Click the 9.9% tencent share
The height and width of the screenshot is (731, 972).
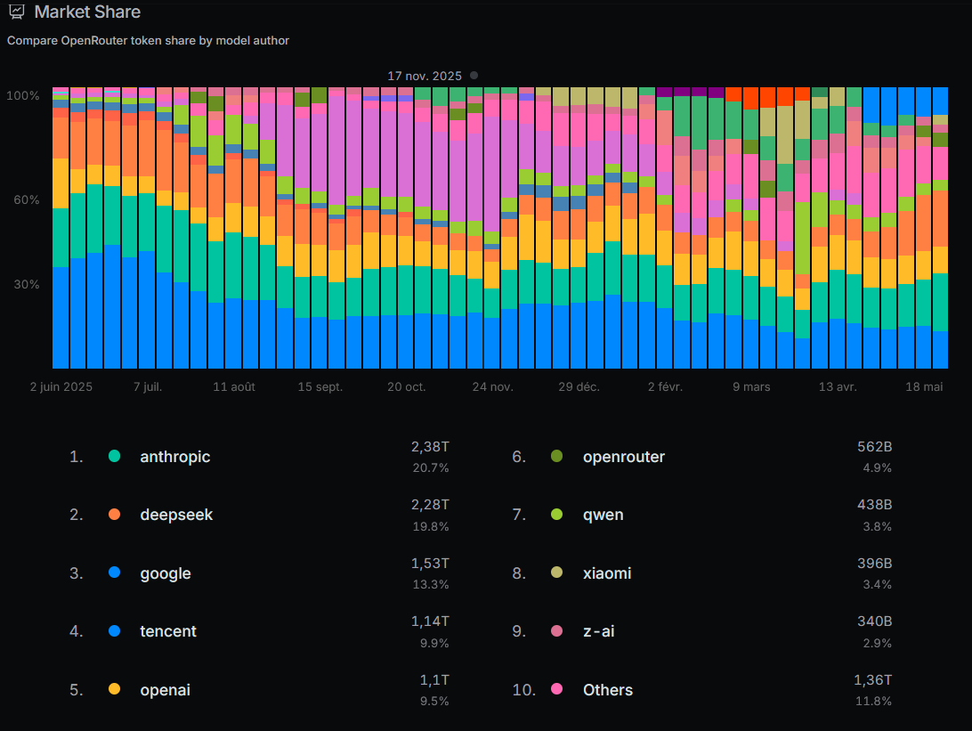pyautogui.click(x=434, y=643)
